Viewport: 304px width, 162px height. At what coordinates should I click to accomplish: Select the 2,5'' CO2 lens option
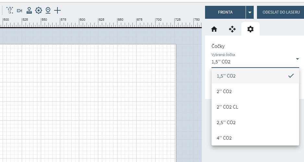pos(255,123)
